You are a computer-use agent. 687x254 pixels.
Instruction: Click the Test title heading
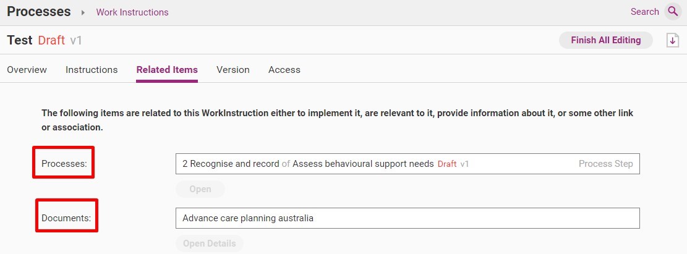point(20,40)
